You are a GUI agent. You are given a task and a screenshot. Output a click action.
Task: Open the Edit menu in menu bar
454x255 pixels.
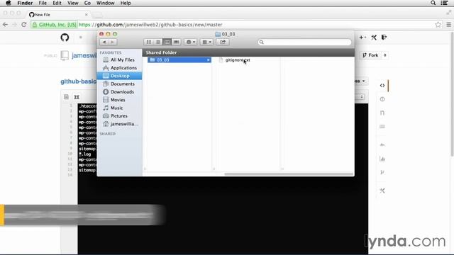click(x=57, y=3)
